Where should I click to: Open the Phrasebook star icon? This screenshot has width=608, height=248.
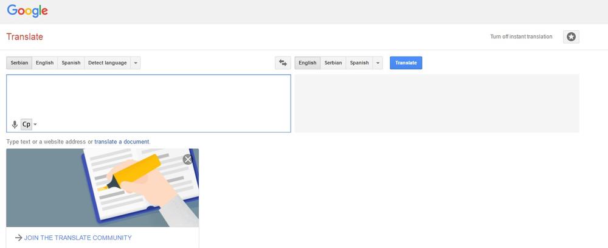(x=571, y=37)
